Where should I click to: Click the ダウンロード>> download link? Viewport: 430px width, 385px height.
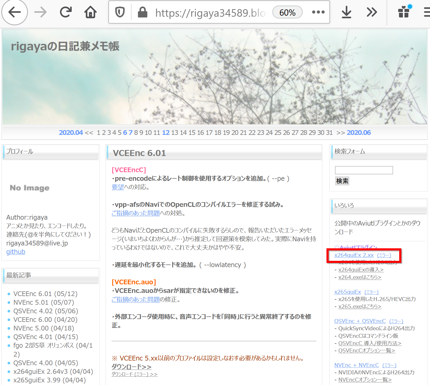[x=131, y=366]
